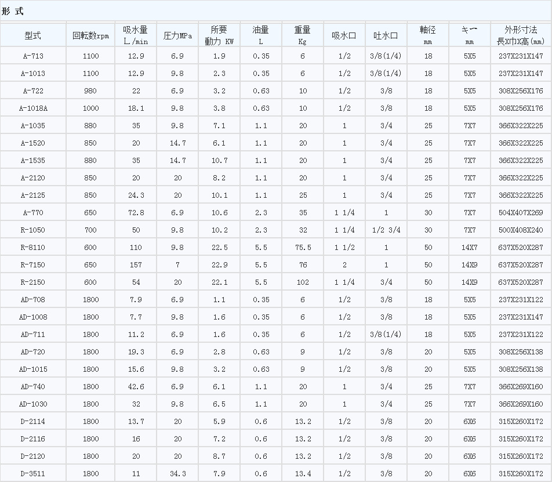
Task: Click the 吸水口 column header
Action: (344, 35)
